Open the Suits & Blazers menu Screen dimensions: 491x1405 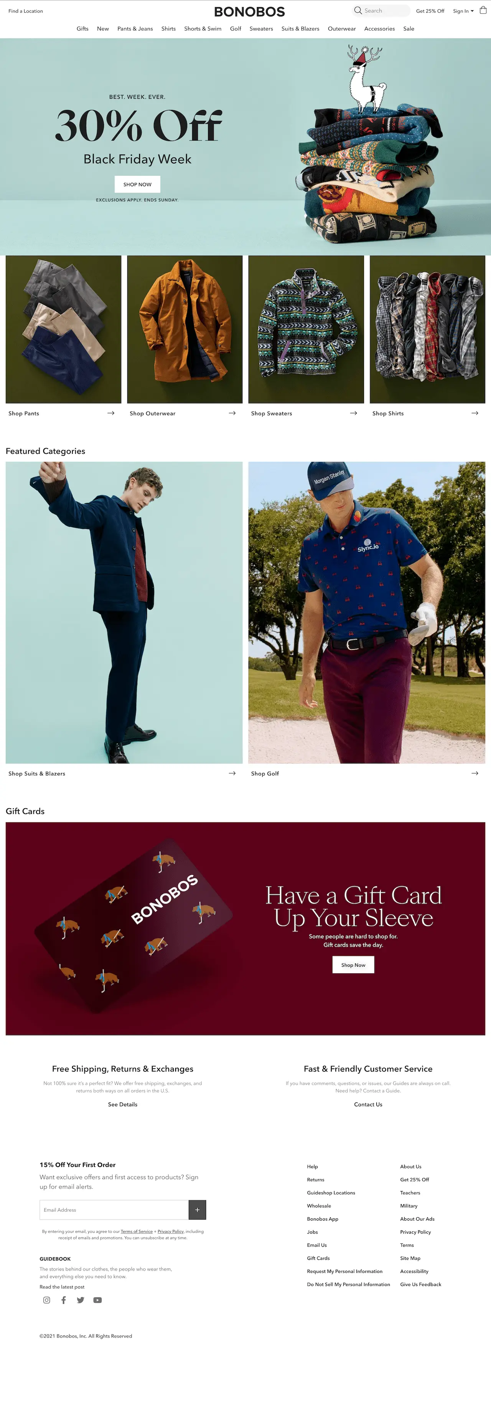(x=300, y=28)
